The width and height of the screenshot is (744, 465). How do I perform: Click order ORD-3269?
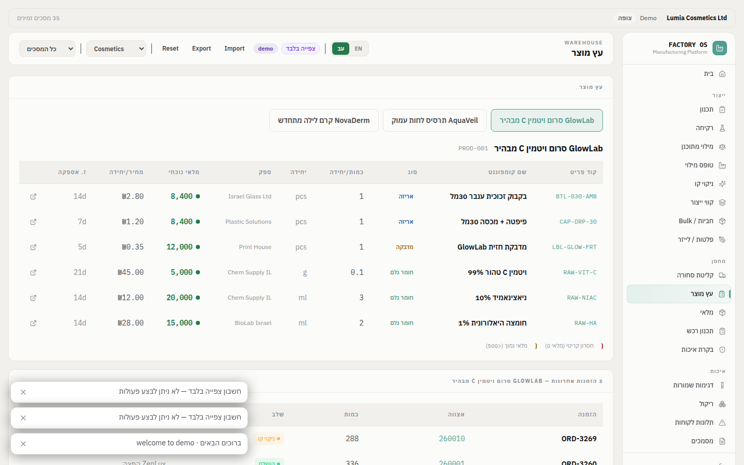pos(579,439)
